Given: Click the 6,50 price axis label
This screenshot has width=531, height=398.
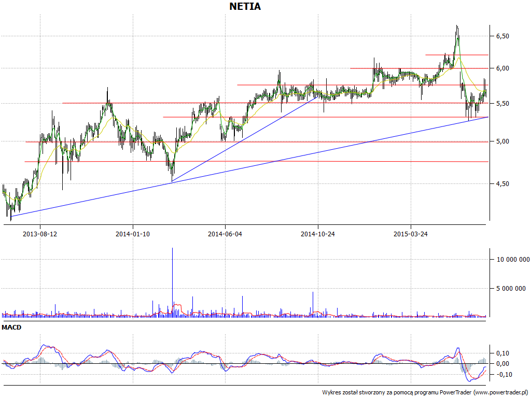Looking at the screenshot, I should (503, 36).
